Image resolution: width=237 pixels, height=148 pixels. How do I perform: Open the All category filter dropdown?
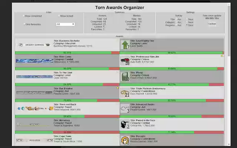pos(66,24)
